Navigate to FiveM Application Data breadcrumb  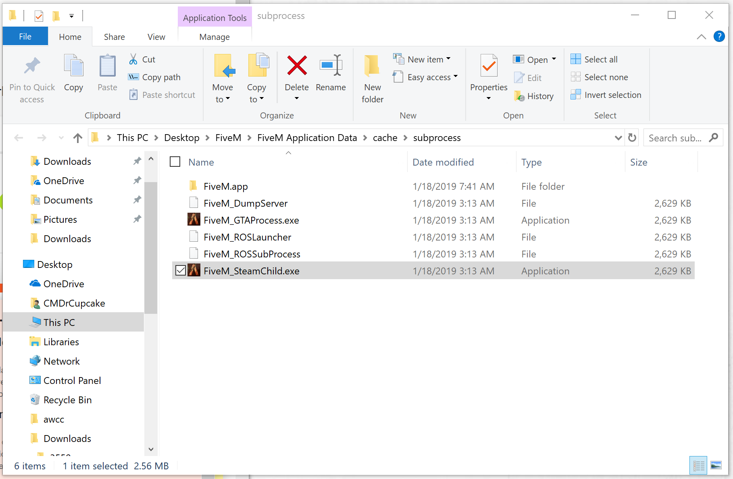[x=307, y=138]
